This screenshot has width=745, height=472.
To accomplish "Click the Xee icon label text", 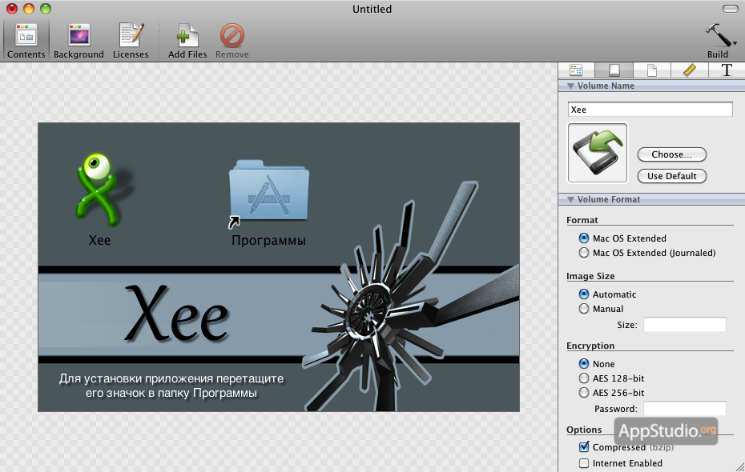I will pos(99,241).
